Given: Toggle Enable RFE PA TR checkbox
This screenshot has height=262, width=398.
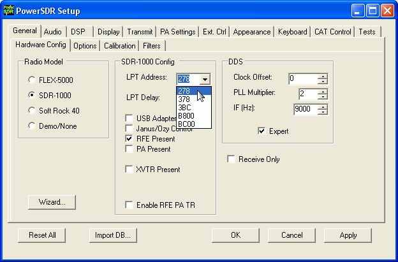Looking at the screenshot, I should point(129,205).
